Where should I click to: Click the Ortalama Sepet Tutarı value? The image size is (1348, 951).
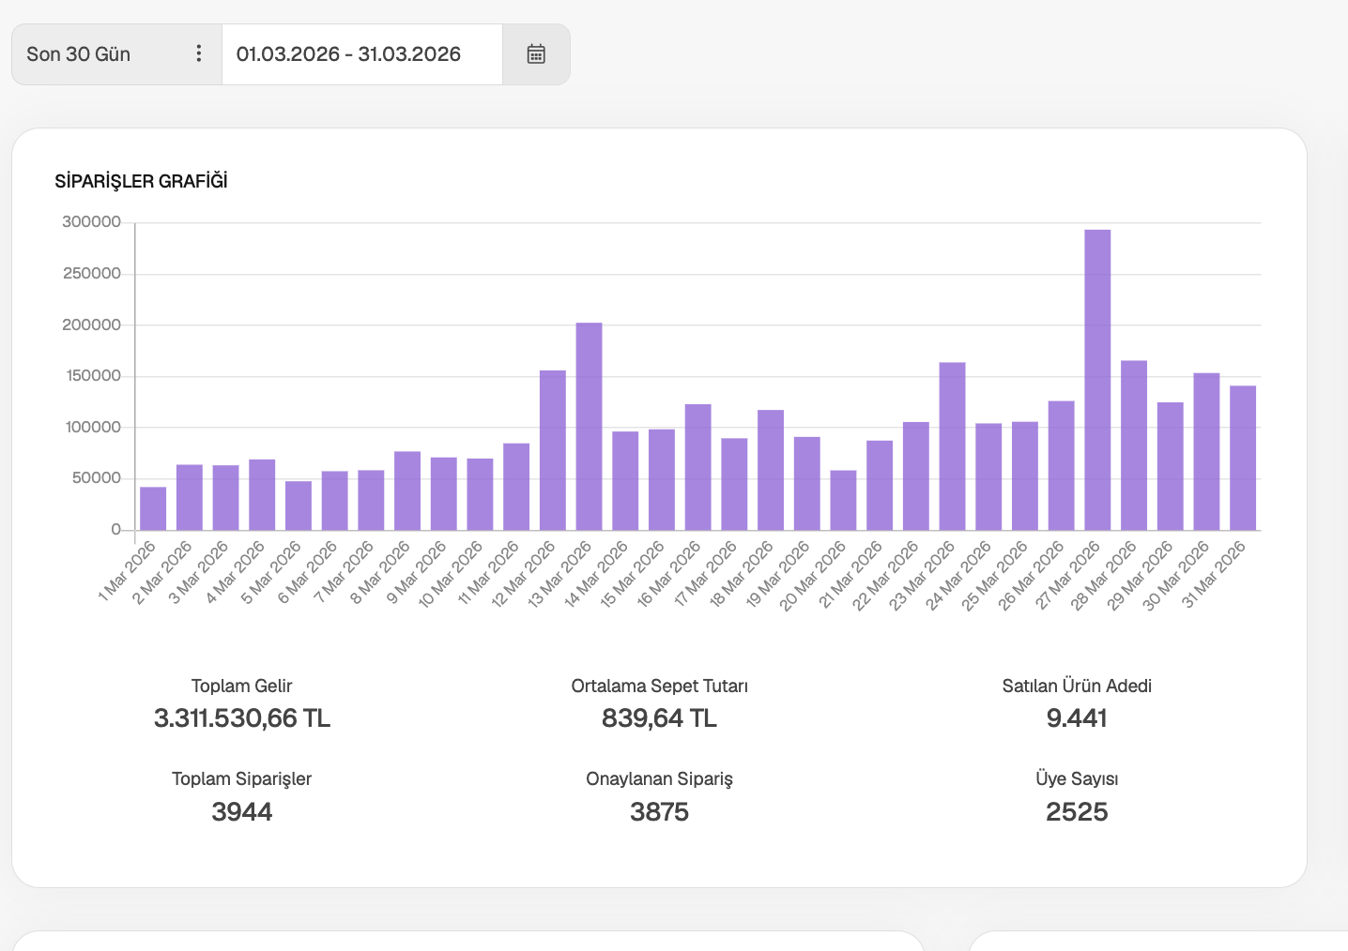659,718
